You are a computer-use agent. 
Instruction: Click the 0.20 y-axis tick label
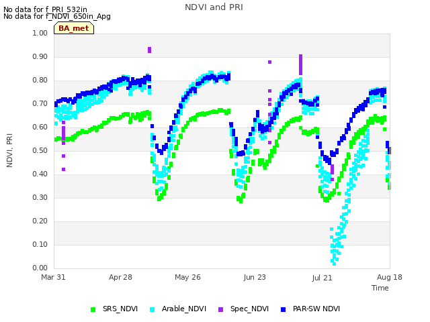(40, 221)
